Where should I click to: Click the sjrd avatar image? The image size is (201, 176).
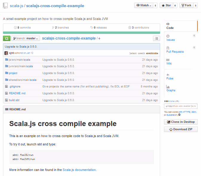coord(6,53)
